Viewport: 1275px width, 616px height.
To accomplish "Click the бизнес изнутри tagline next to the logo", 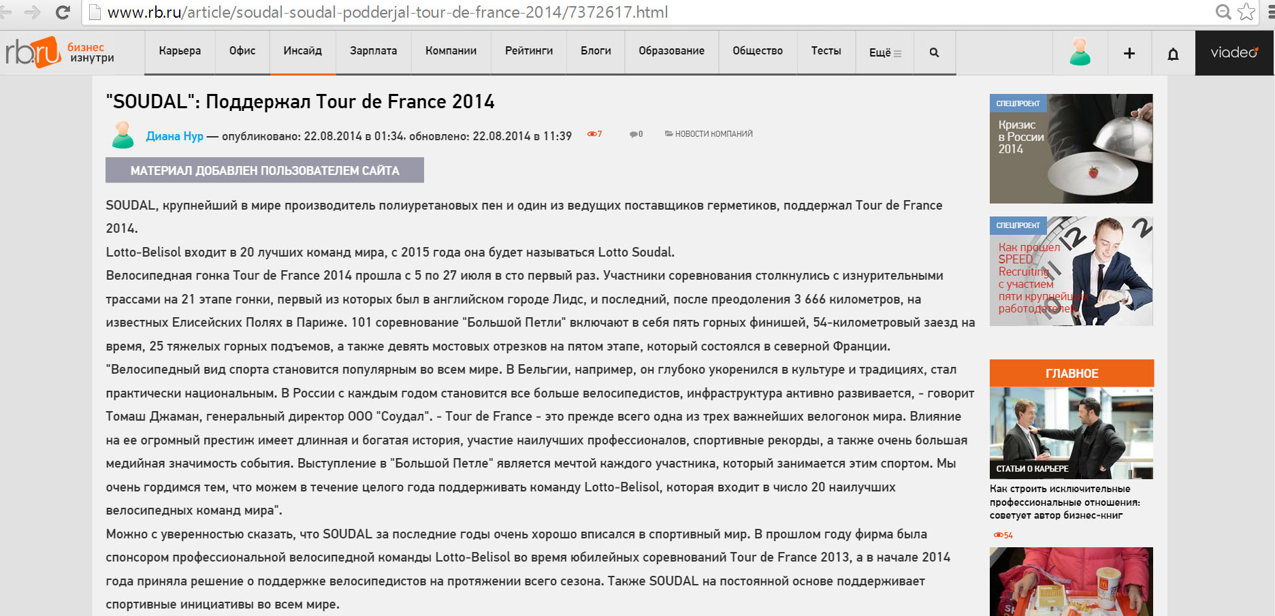I will [91, 52].
